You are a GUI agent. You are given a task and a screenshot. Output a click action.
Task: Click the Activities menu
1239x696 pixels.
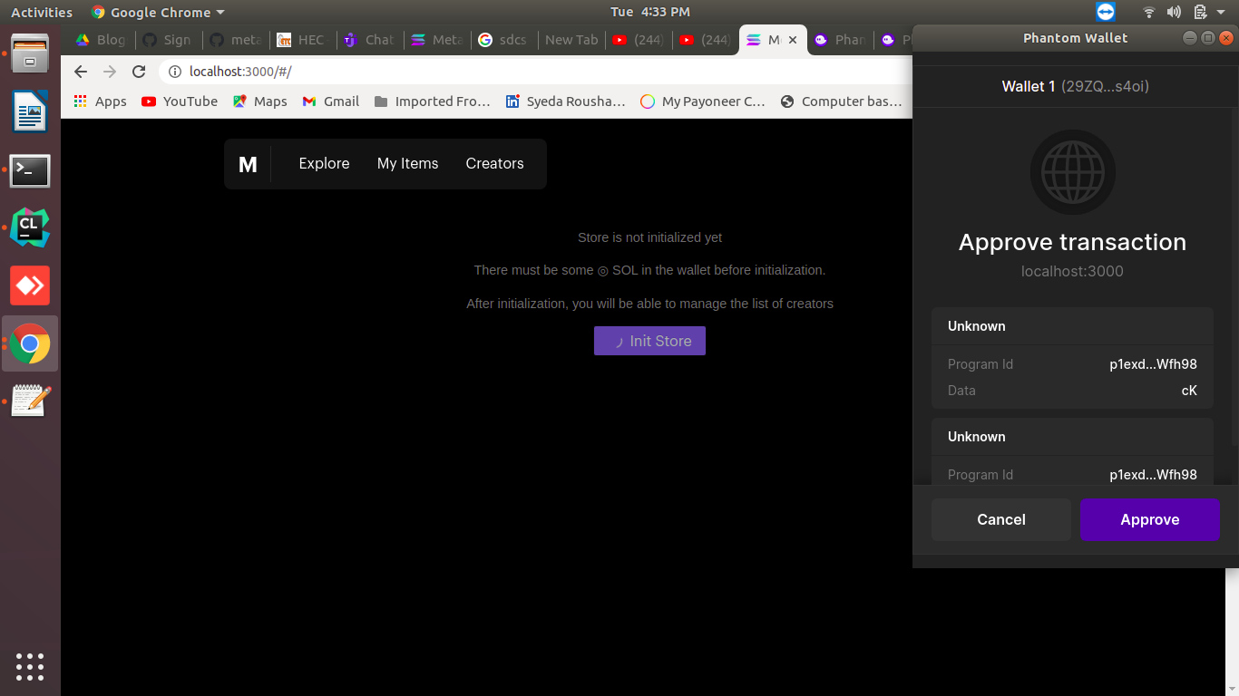42,12
